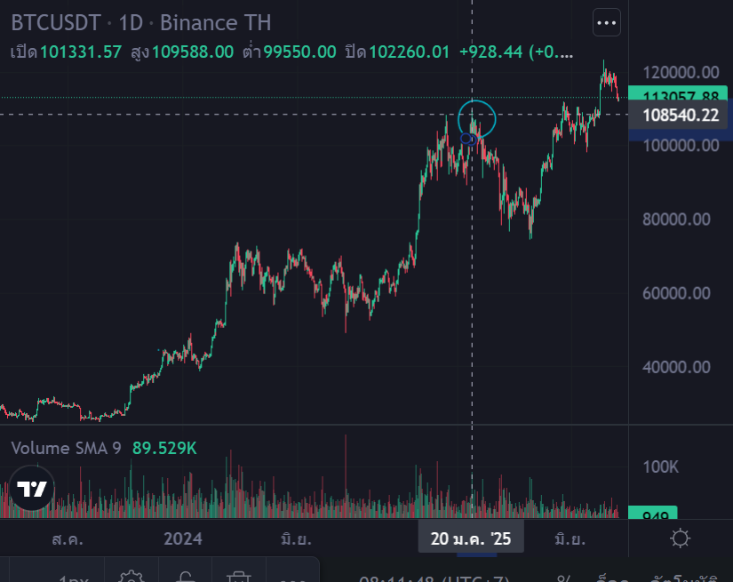Screen dimensions: 733x582
Task: Click the green 949 volume value label
Action: [653, 513]
